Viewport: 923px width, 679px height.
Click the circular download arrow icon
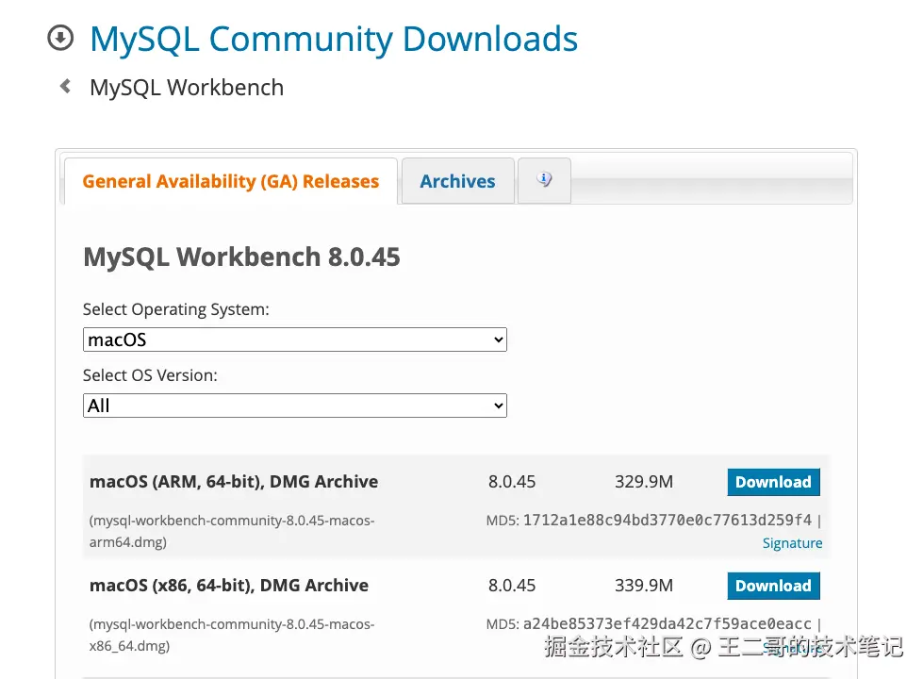(59, 39)
